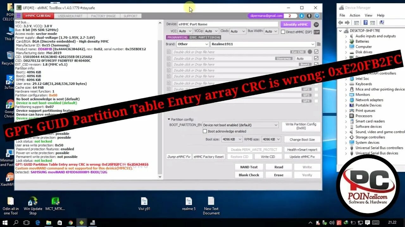Image resolution: width=405 pixels, height=227 pixels.
Task: Open the RPMB size dropdown
Action: pos(271,139)
